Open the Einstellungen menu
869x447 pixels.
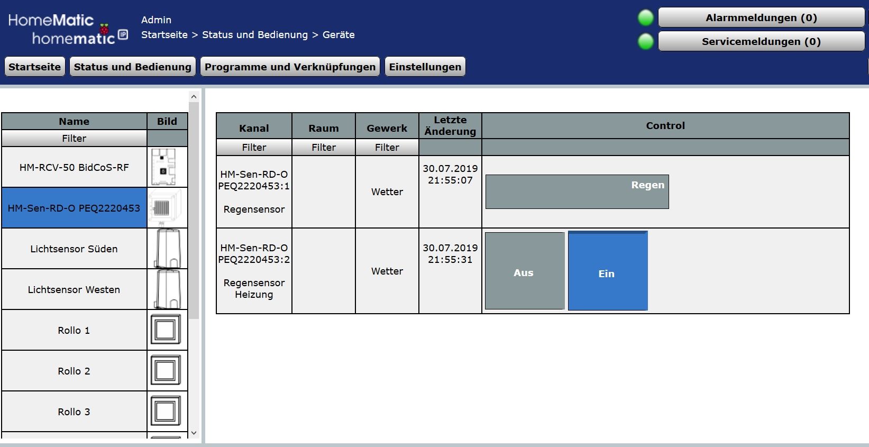[425, 67]
